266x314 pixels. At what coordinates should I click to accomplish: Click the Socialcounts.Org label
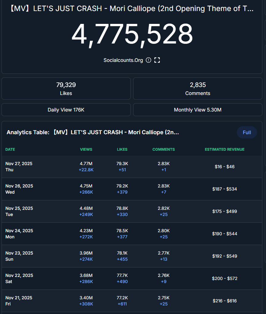point(123,60)
